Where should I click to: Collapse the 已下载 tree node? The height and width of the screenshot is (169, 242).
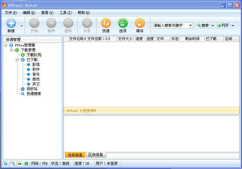point(17,60)
